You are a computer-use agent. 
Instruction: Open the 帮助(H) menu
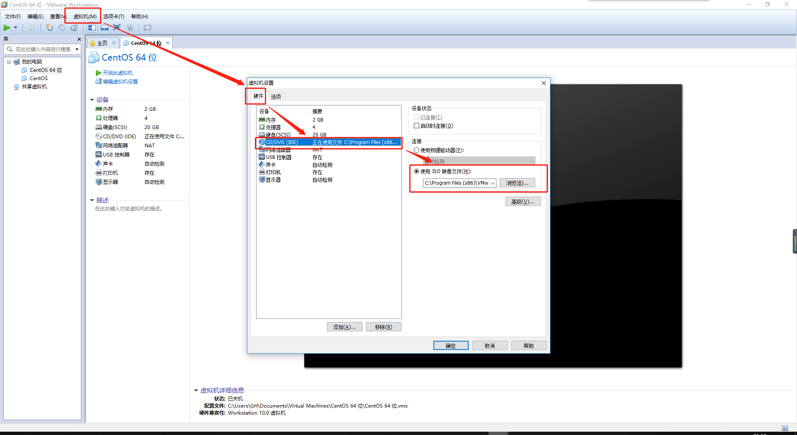point(139,17)
